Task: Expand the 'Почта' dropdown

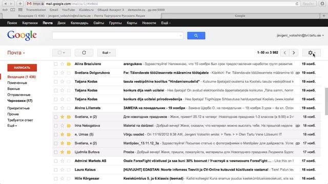Action: (16, 53)
